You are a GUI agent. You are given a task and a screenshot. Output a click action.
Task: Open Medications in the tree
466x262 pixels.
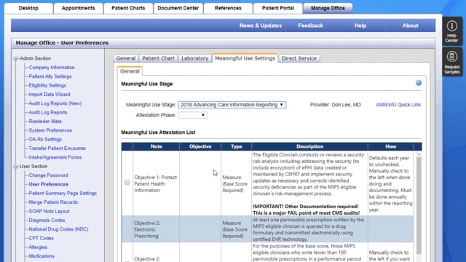[x=42, y=256]
